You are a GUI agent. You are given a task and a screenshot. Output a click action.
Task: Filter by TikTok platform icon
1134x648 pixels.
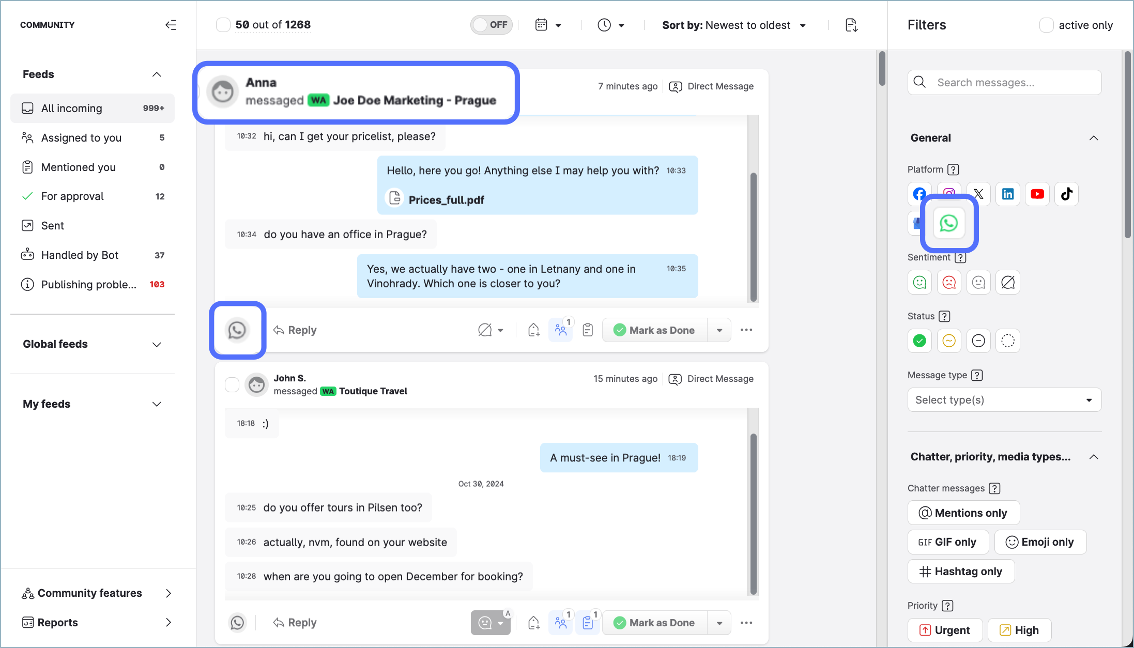[1066, 194]
